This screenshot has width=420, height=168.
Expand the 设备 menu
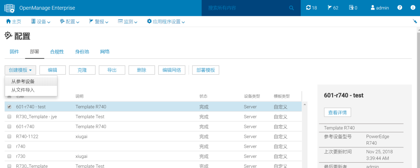pyautogui.click(x=41, y=22)
